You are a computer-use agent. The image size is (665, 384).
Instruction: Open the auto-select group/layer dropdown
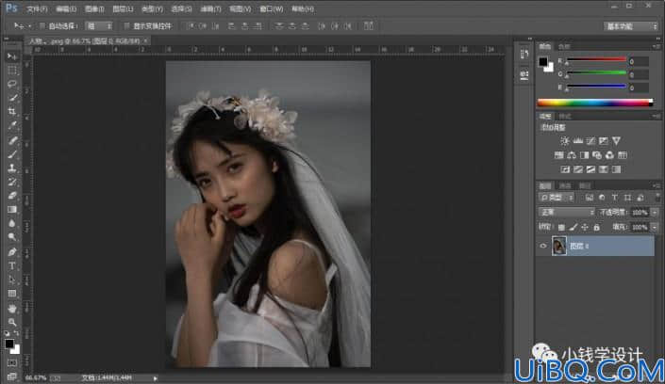[x=99, y=26]
